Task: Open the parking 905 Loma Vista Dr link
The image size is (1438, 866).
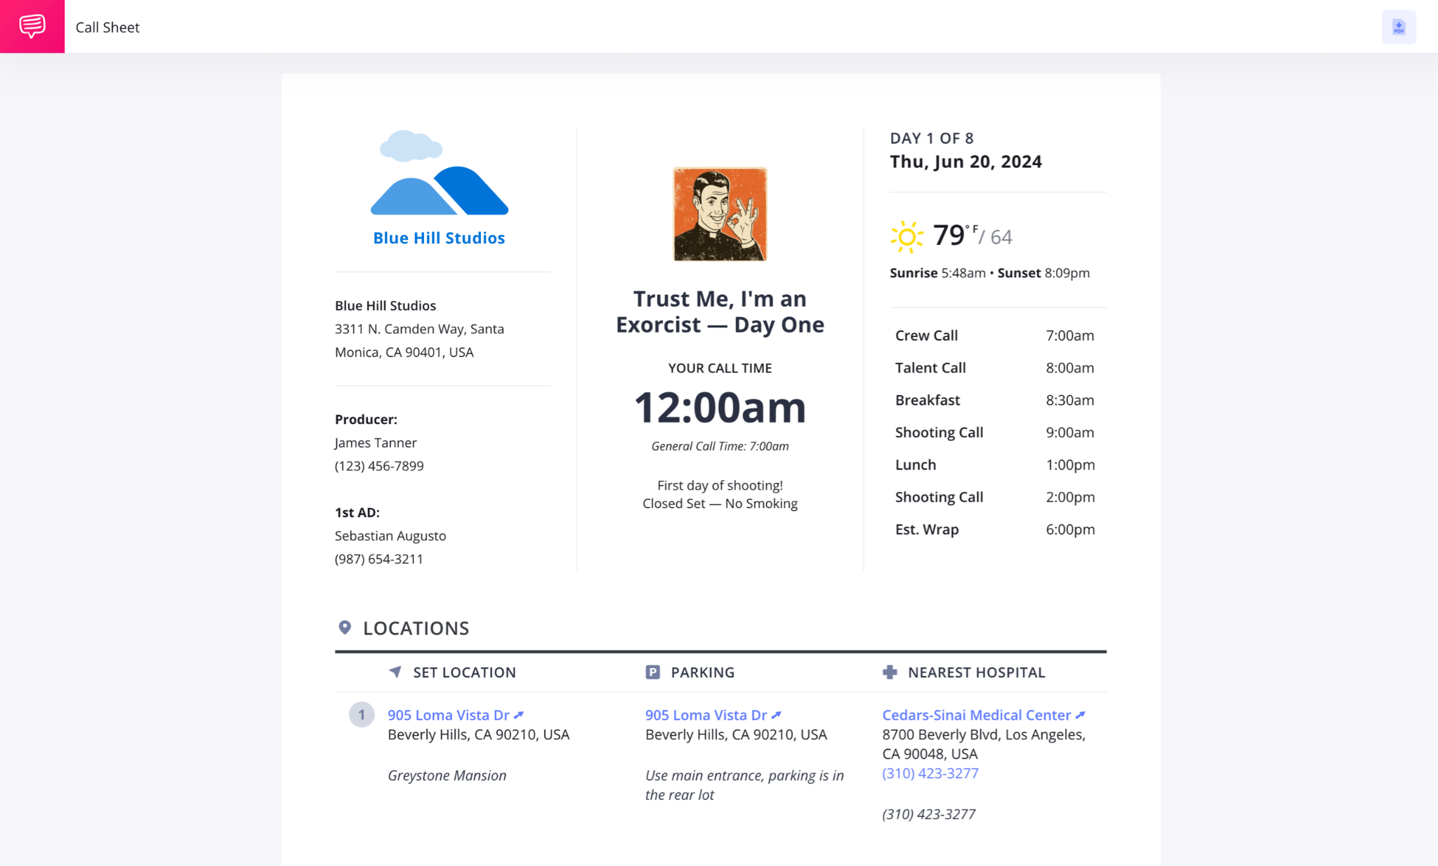Action: (x=706, y=715)
